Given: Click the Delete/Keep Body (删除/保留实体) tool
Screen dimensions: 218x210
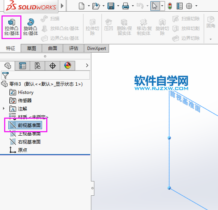Looking at the screenshot, I should pyautogui.click(x=124, y=27).
